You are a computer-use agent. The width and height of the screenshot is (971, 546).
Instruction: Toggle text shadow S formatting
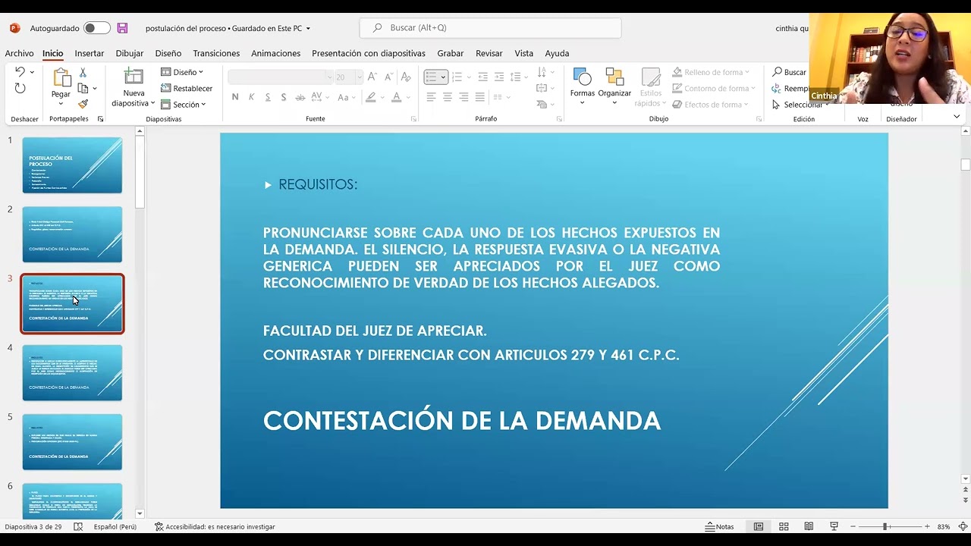(x=284, y=97)
